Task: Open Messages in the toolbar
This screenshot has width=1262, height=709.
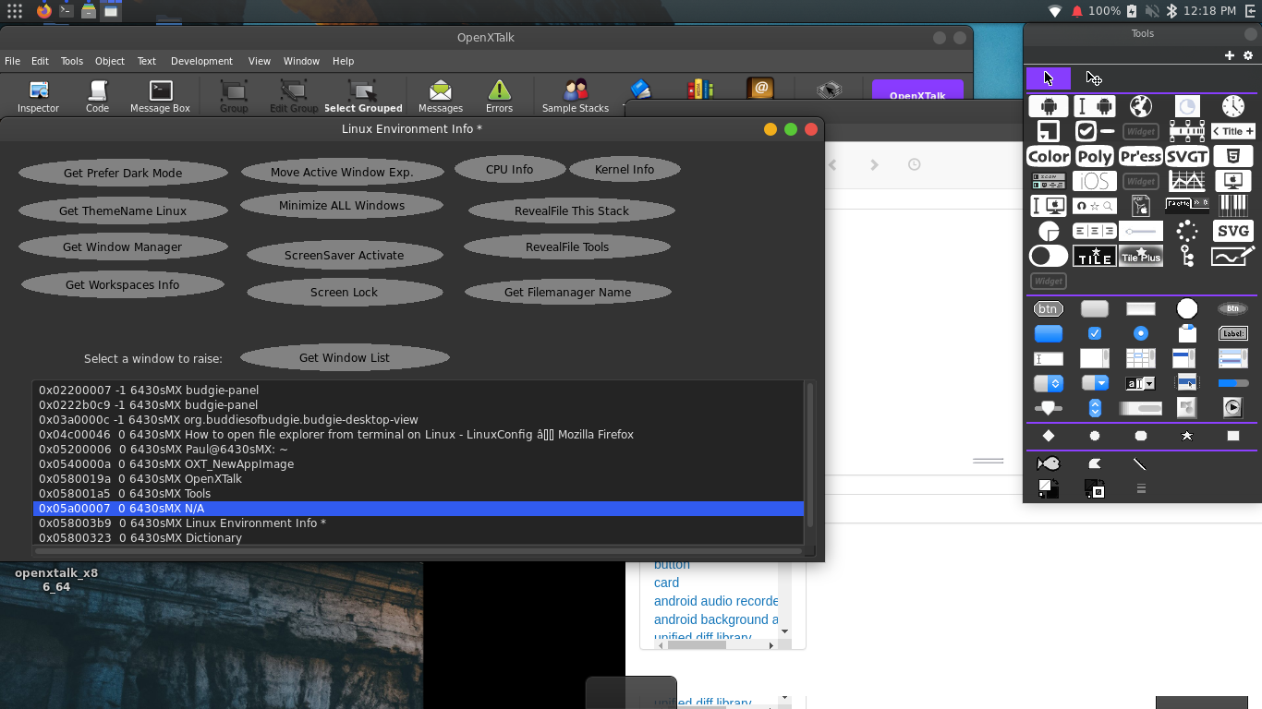Action: coord(441,96)
